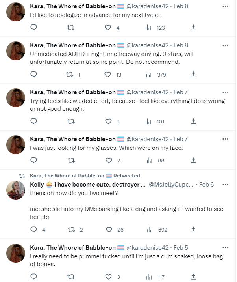The height and width of the screenshot is (282, 237).
Task: Click the Feb 6 timestamp on Kelly's tweet
Action: (x=206, y=185)
